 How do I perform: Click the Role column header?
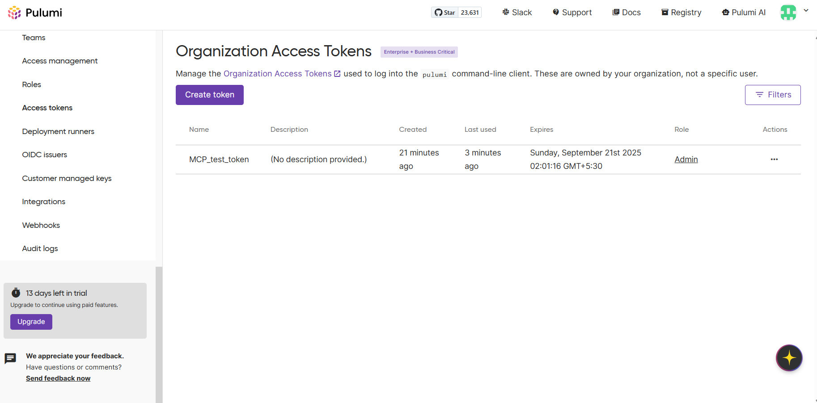(x=682, y=130)
